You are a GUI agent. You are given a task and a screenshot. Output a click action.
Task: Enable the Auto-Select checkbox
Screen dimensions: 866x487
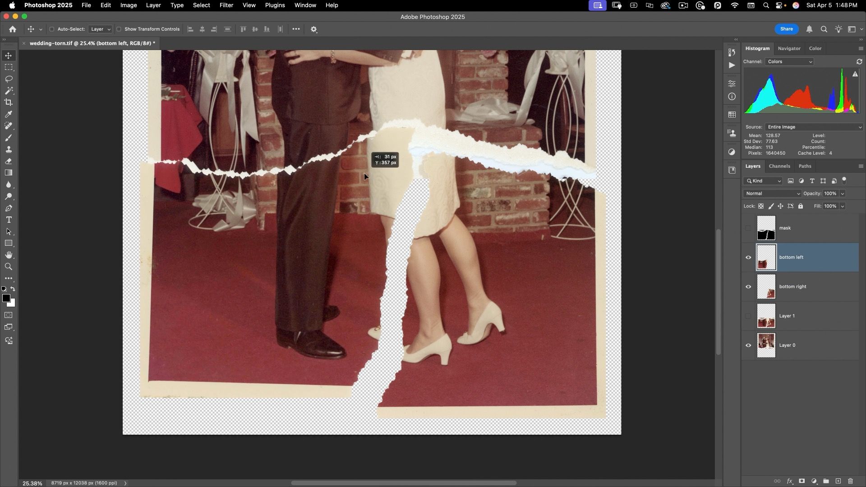[x=52, y=29]
